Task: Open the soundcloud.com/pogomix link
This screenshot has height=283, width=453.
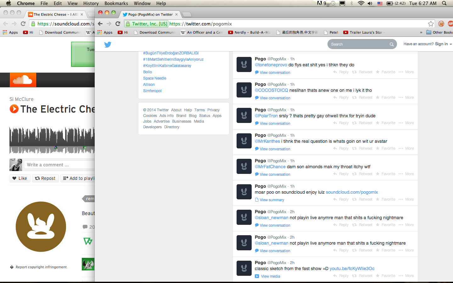Action: point(352,192)
